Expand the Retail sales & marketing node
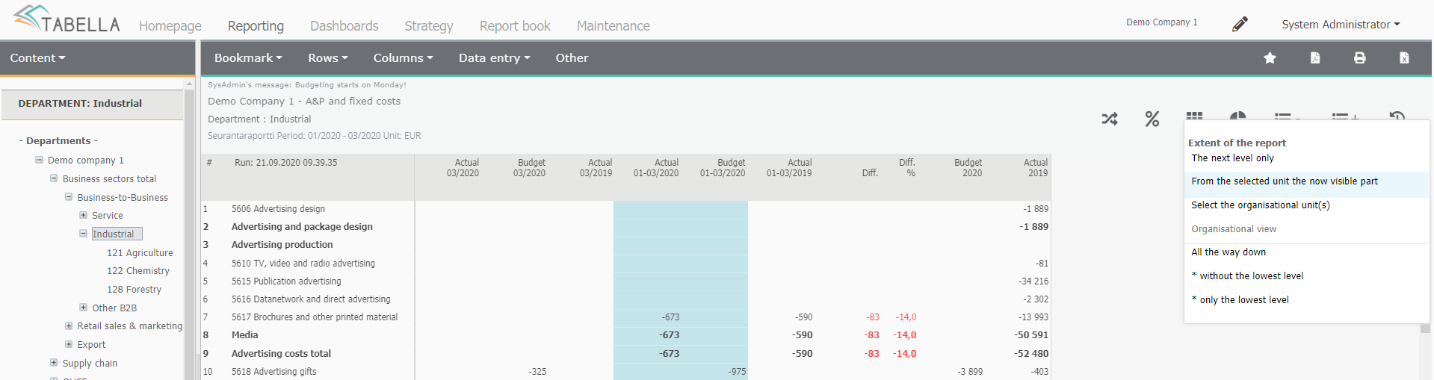The height and width of the screenshot is (380, 1434). pos(69,326)
